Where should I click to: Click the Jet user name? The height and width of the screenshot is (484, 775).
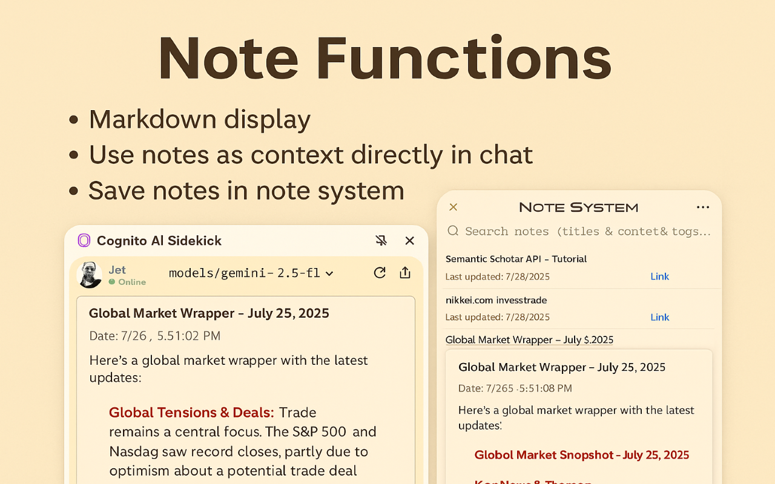117,270
